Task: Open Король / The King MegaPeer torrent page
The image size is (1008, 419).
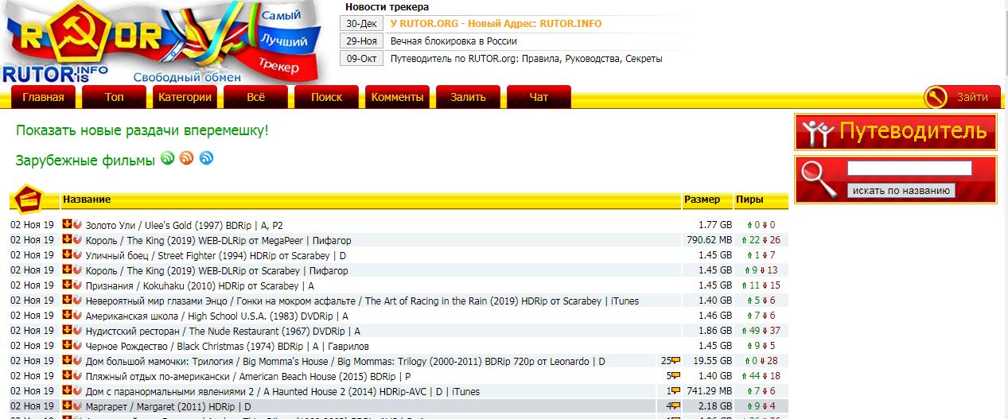Action: point(218,240)
